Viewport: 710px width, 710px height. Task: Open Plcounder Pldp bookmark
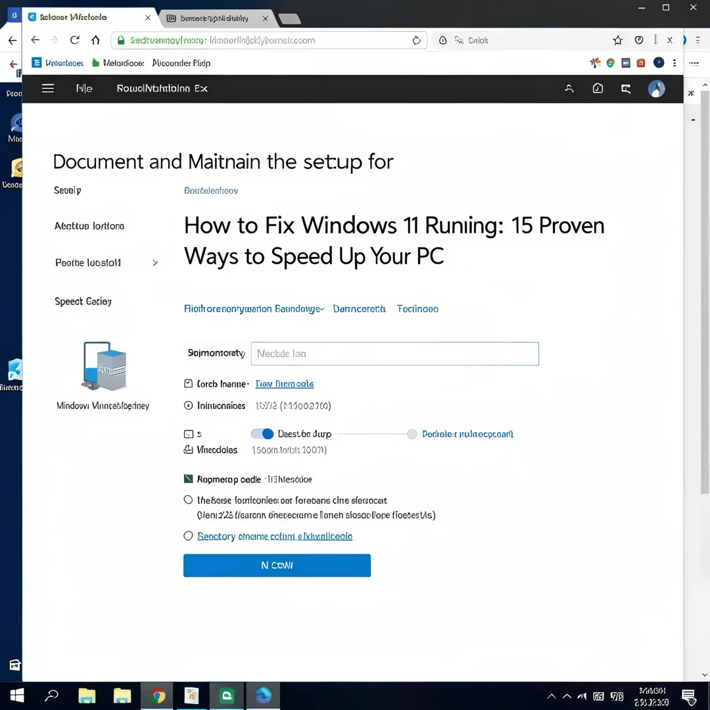point(181,63)
